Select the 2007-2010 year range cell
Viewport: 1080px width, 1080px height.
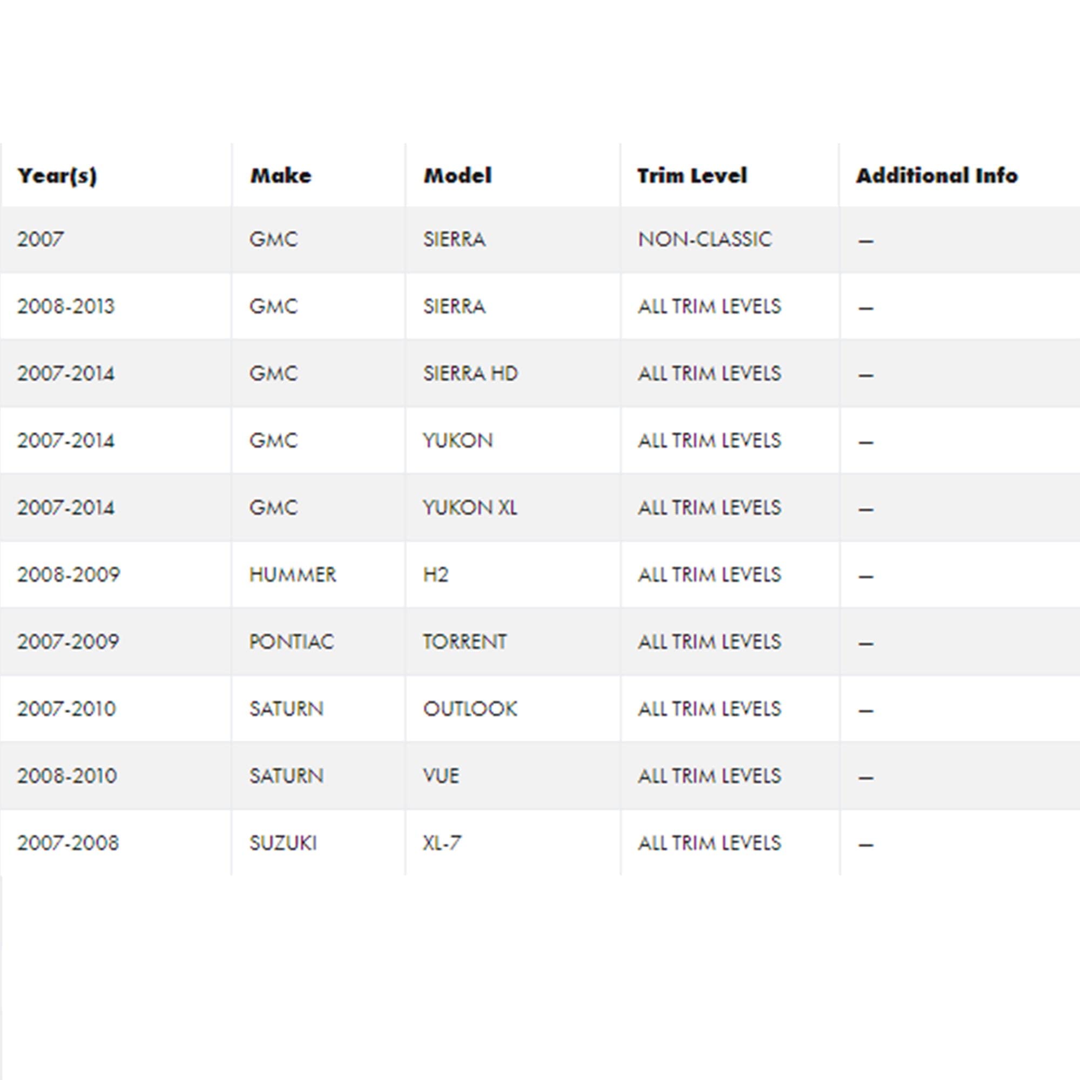click(x=66, y=709)
